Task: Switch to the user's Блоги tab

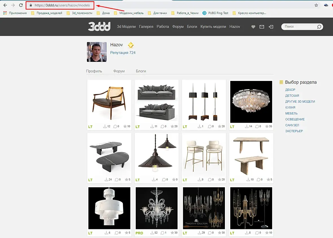Action: (141, 71)
